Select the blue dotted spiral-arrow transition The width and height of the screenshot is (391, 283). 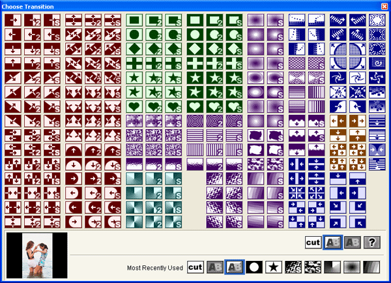point(377,63)
